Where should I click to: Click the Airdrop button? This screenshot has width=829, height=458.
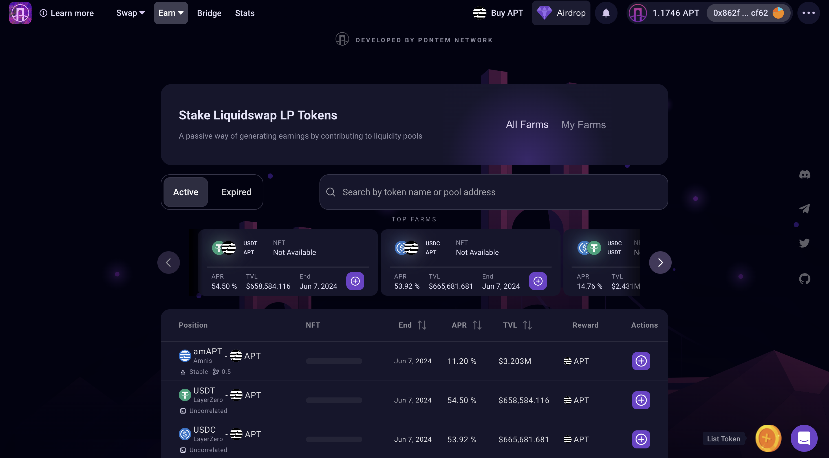[x=561, y=13]
